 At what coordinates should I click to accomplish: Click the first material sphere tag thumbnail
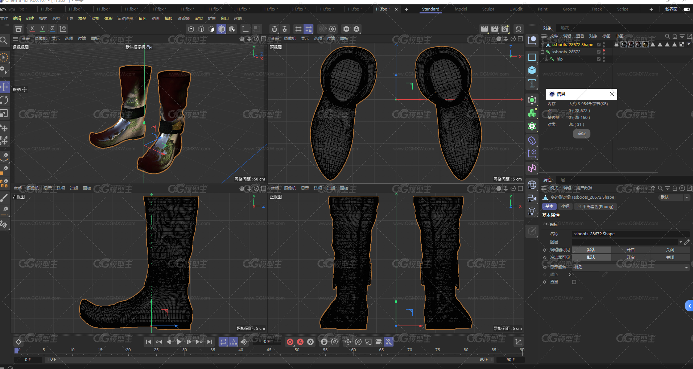(624, 45)
